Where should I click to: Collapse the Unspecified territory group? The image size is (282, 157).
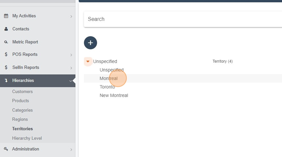(88, 61)
